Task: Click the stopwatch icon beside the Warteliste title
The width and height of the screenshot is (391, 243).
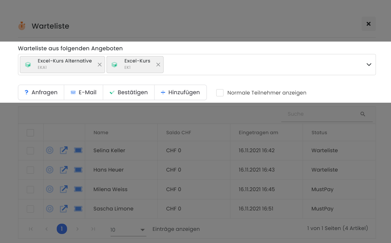Action: [21, 26]
